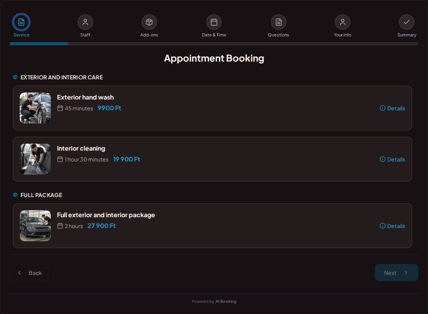428x314 pixels.
Task: Click the info icon for Exterior hand wash
Action: (x=383, y=108)
